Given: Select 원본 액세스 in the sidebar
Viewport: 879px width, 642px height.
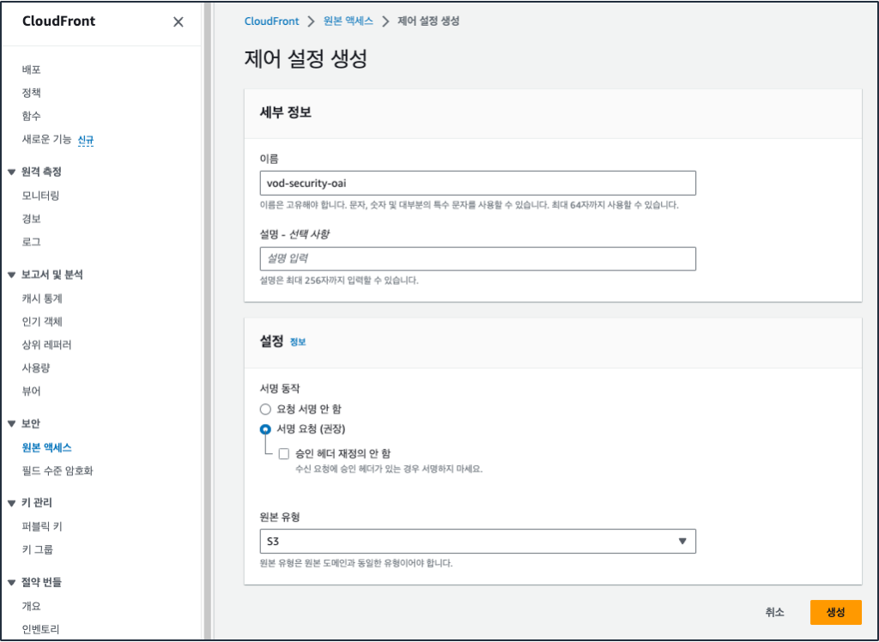Looking at the screenshot, I should pos(47,447).
